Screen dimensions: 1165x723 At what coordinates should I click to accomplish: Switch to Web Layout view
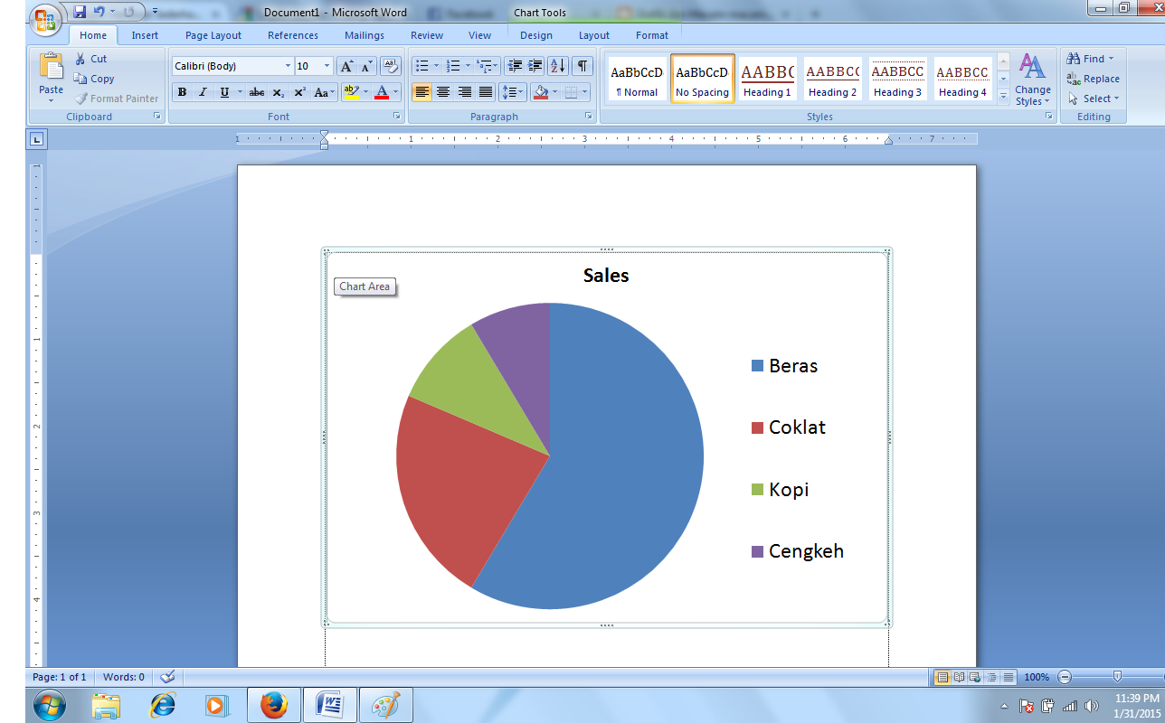point(975,677)
